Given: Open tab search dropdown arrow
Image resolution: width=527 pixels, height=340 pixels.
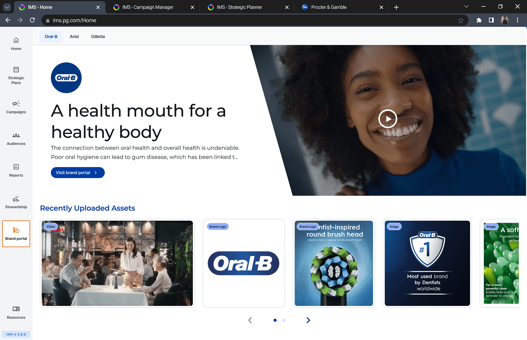Looking at the screenshot, I should pyautogui.click(x=466, y=7).
